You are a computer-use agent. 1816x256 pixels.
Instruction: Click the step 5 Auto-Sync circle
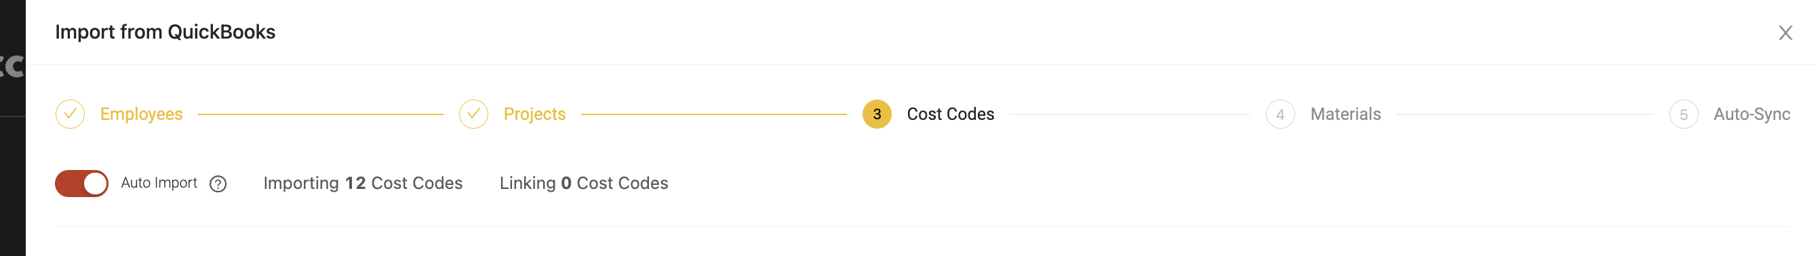(1683, 114)
